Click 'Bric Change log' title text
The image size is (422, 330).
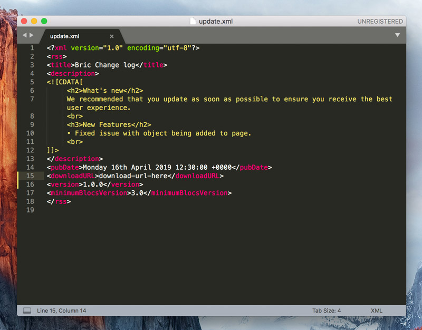coord(105,65)
